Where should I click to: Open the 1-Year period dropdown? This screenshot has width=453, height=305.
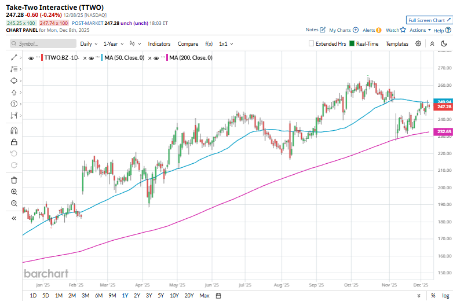113,43
